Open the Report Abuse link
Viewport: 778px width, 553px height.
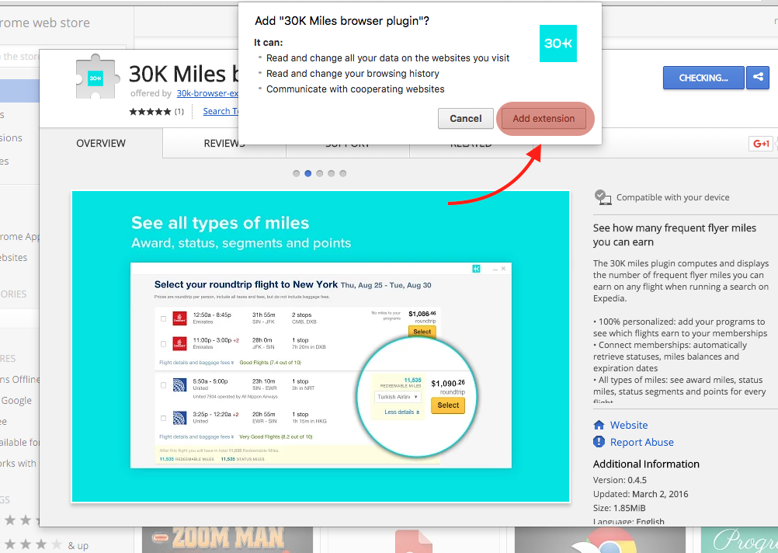(641, 442)
